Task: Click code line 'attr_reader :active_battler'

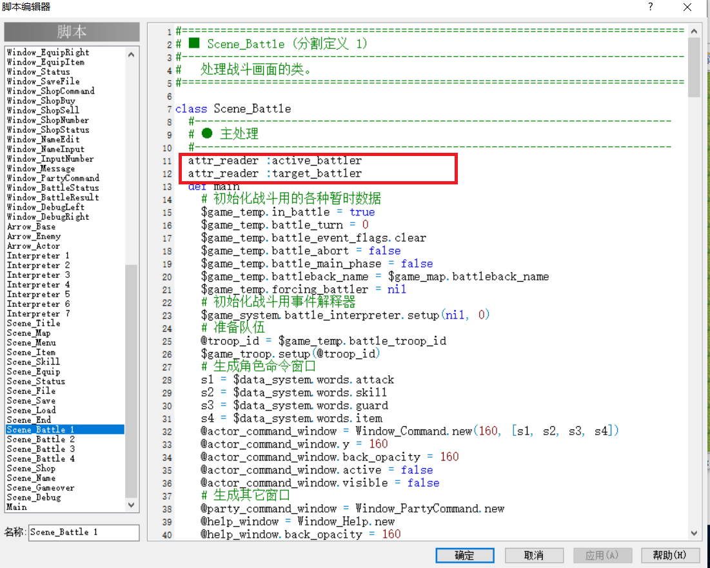Action: pos(275,161)
